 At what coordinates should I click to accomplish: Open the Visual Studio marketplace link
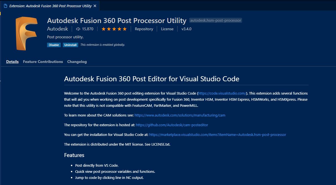point(217,135)
